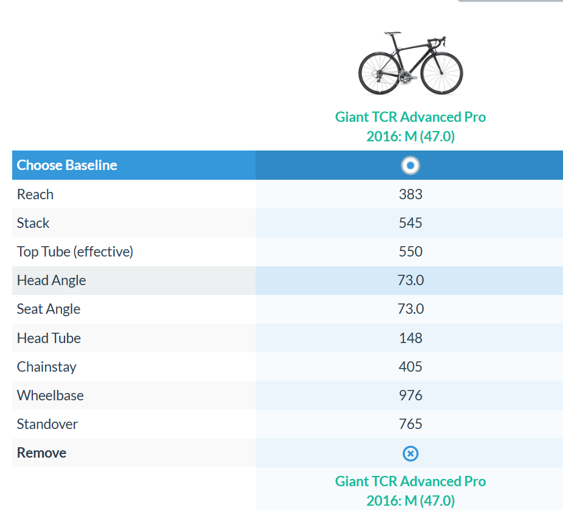Select the Reach row label

click(35, 194)
